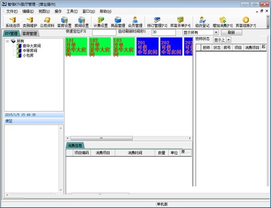Open the 帮助(H) menu

point(105,11)
